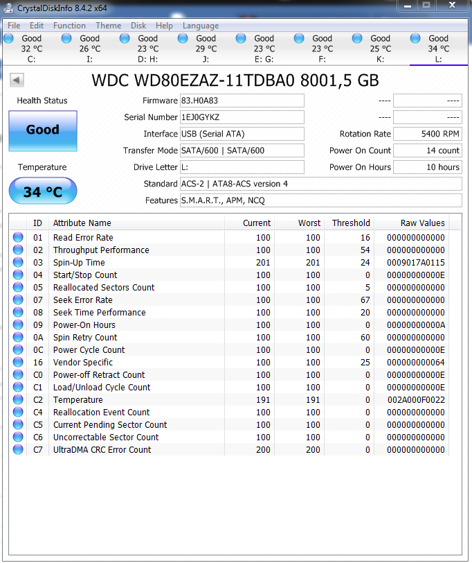Open the Function menu
The image size is (472, 563).
click(x=69, y=26)
